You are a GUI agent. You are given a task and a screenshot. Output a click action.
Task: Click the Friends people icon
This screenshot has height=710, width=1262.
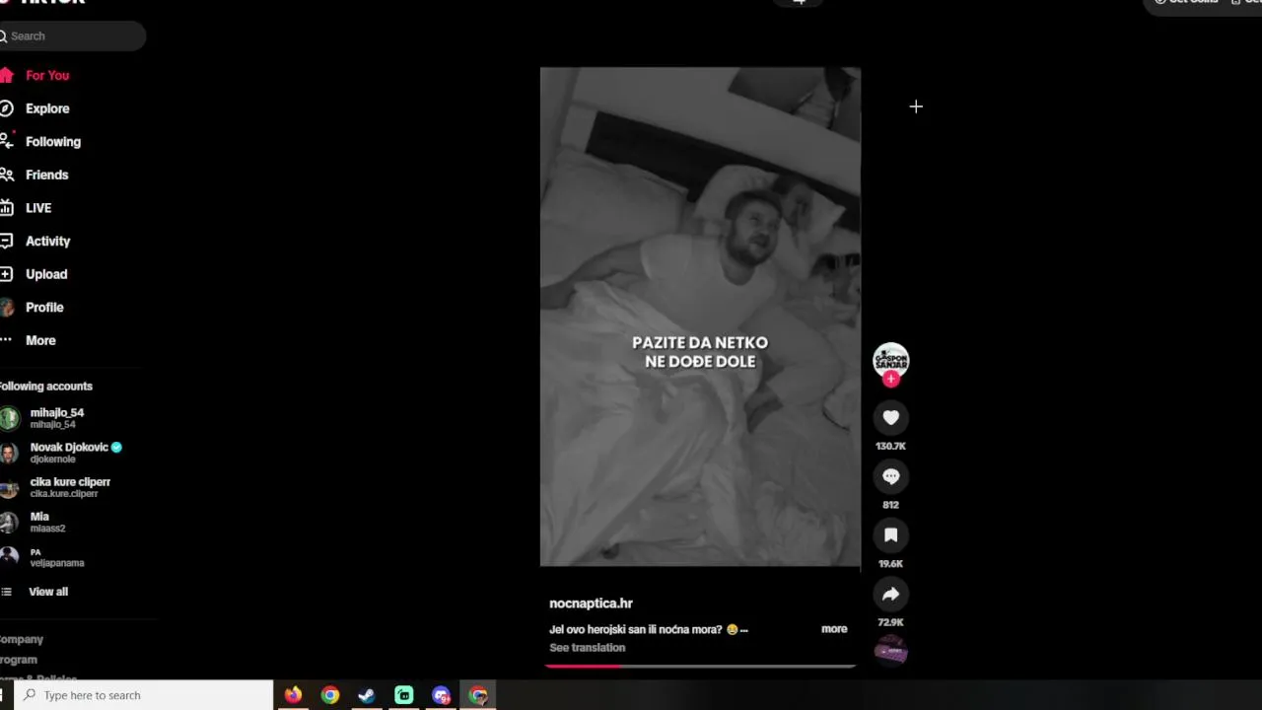click(x=7, y=175)
